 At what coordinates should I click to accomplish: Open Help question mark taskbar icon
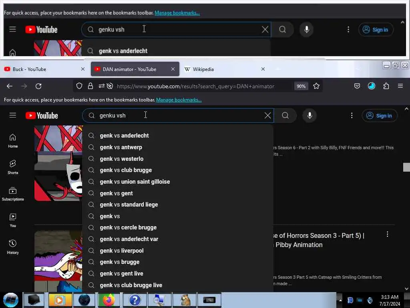135,300
